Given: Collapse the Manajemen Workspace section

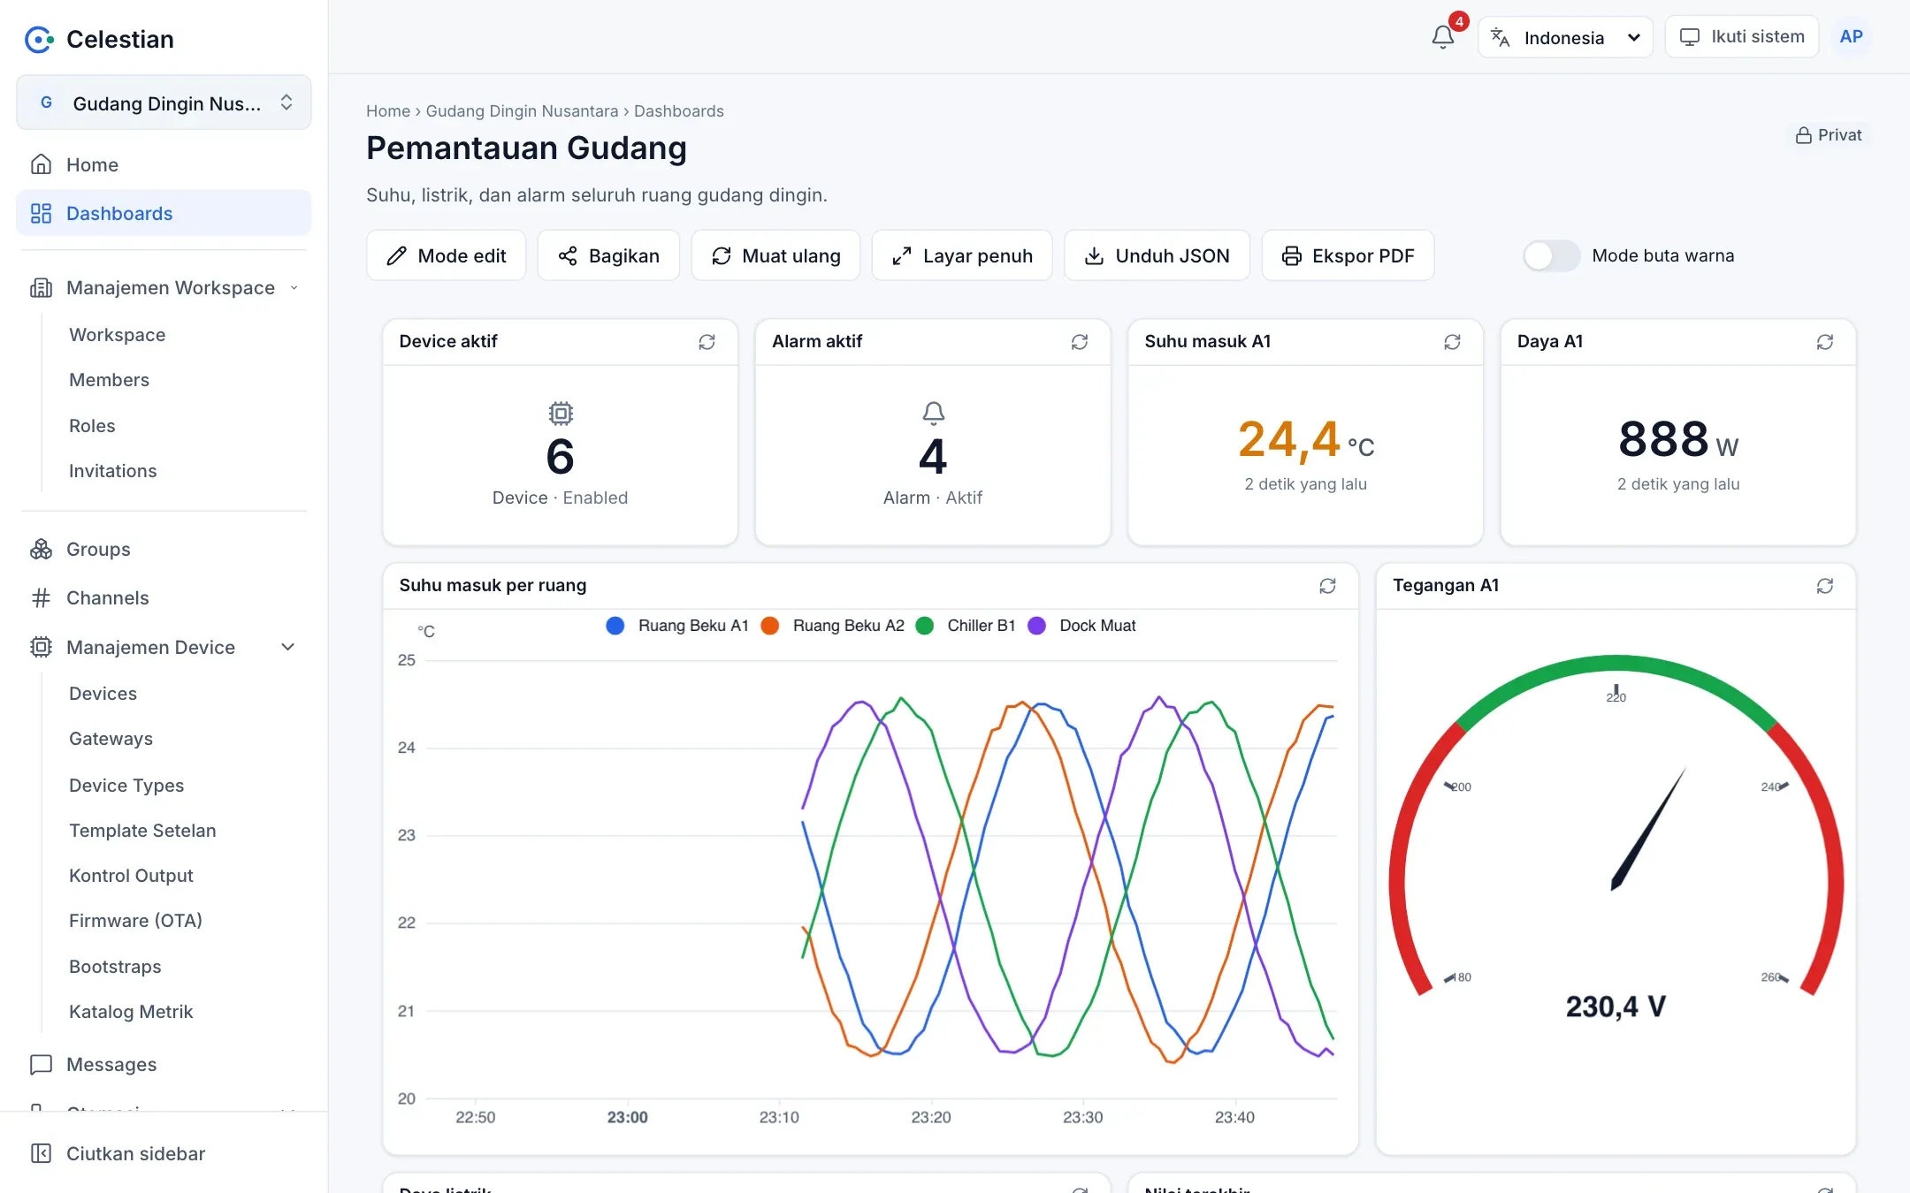Looking at the screenshot, I should pyautogui.click(x=164, y=288).
